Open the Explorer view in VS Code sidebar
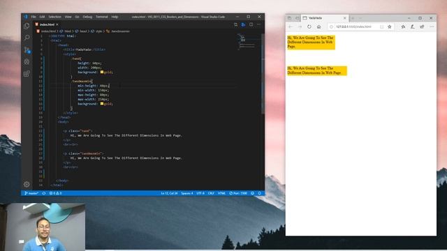Screen dimensions: 447x251 pyautogui.click(x=27, y=26)
